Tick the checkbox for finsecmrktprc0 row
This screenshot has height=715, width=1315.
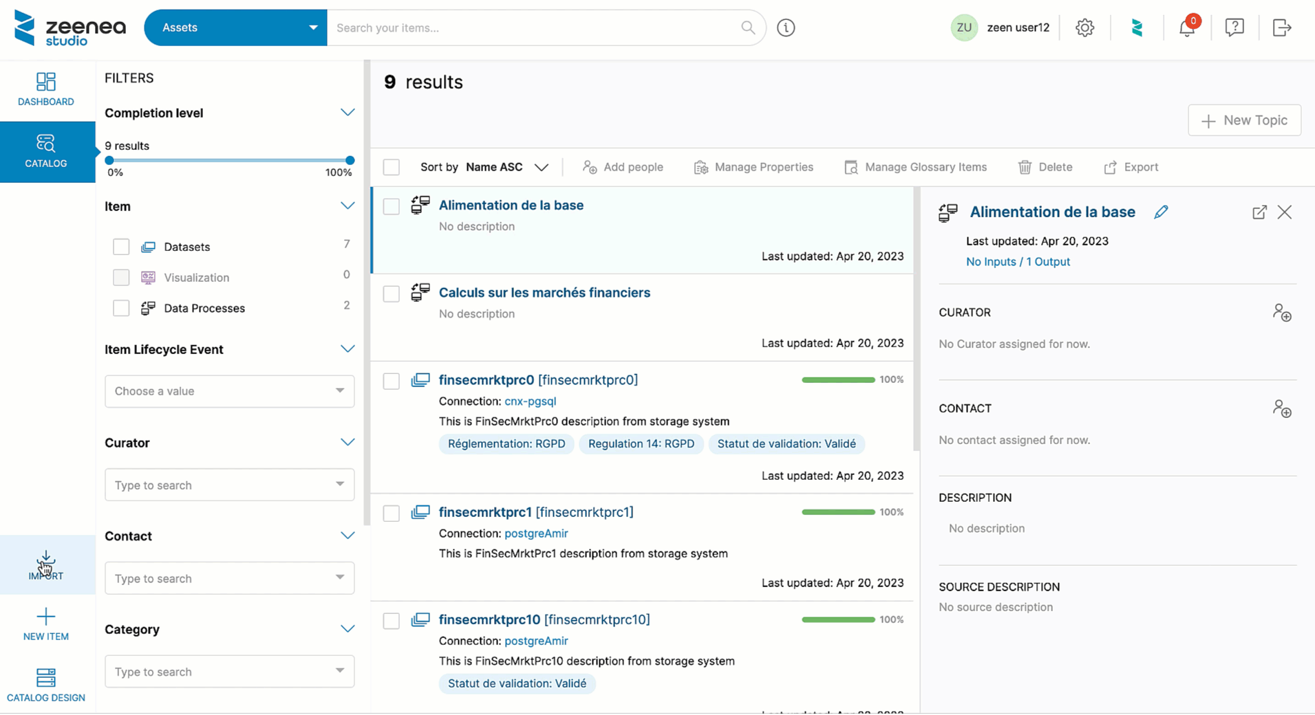[x=392, y=382]
